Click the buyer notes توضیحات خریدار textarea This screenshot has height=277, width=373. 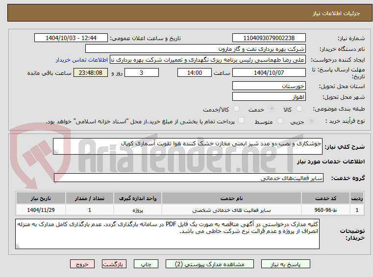[x=167, y=234]
